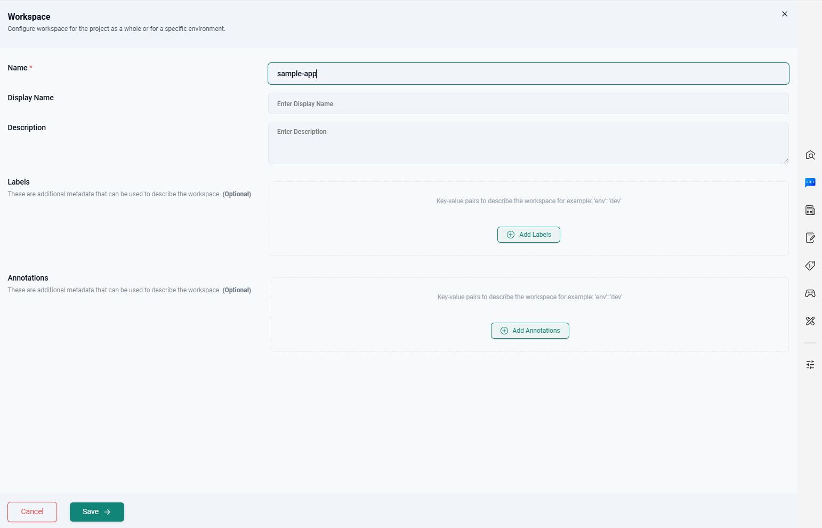Screen dimensions: 822x528
Task: Click the plus icon inside Add Annotations
Action: click(x=504, y=331)
